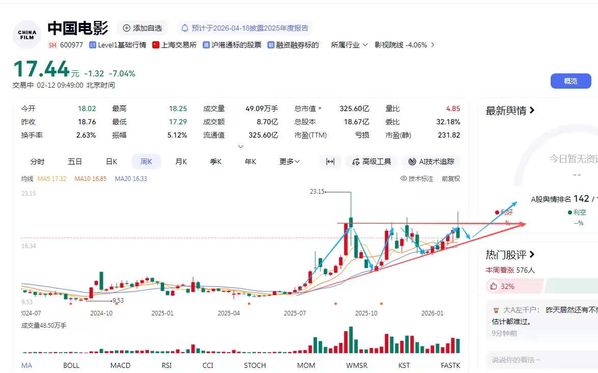598x373 pixels.
Task: Toggle the 总市值 dropdown arrow
Action: [x=320, y=109]
